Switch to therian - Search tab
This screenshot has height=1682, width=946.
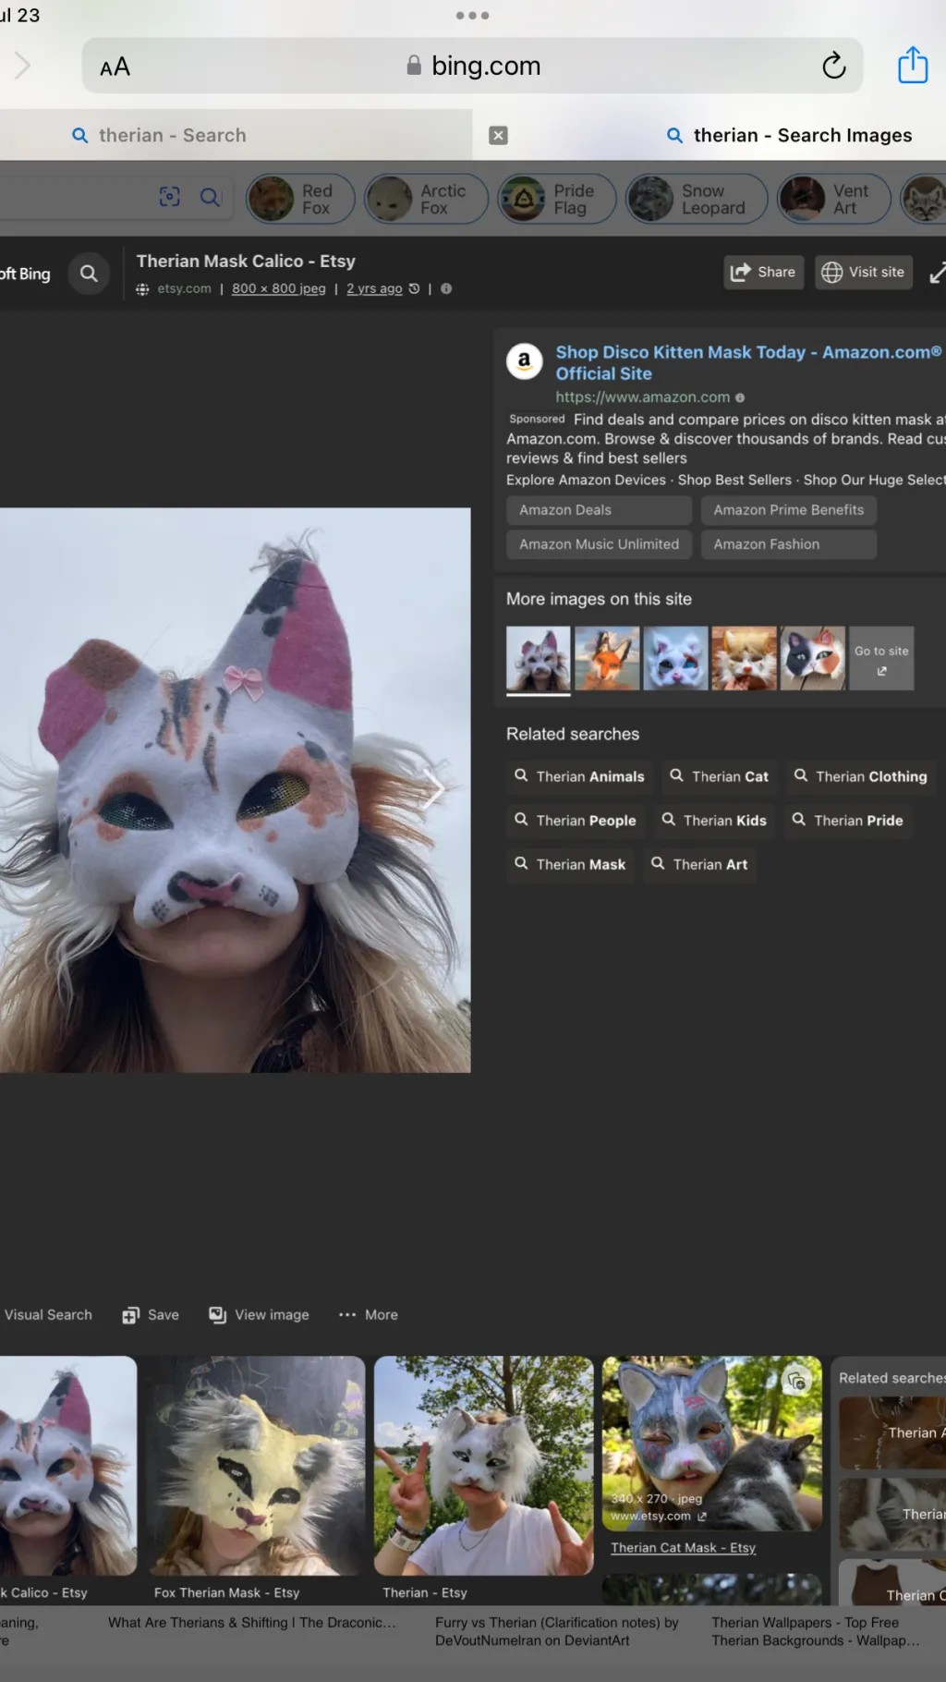coord(172,136)
